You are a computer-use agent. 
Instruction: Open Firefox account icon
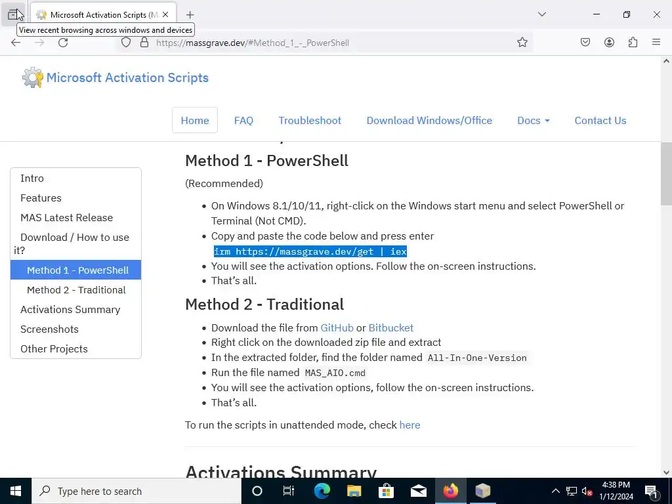[609, 43]
